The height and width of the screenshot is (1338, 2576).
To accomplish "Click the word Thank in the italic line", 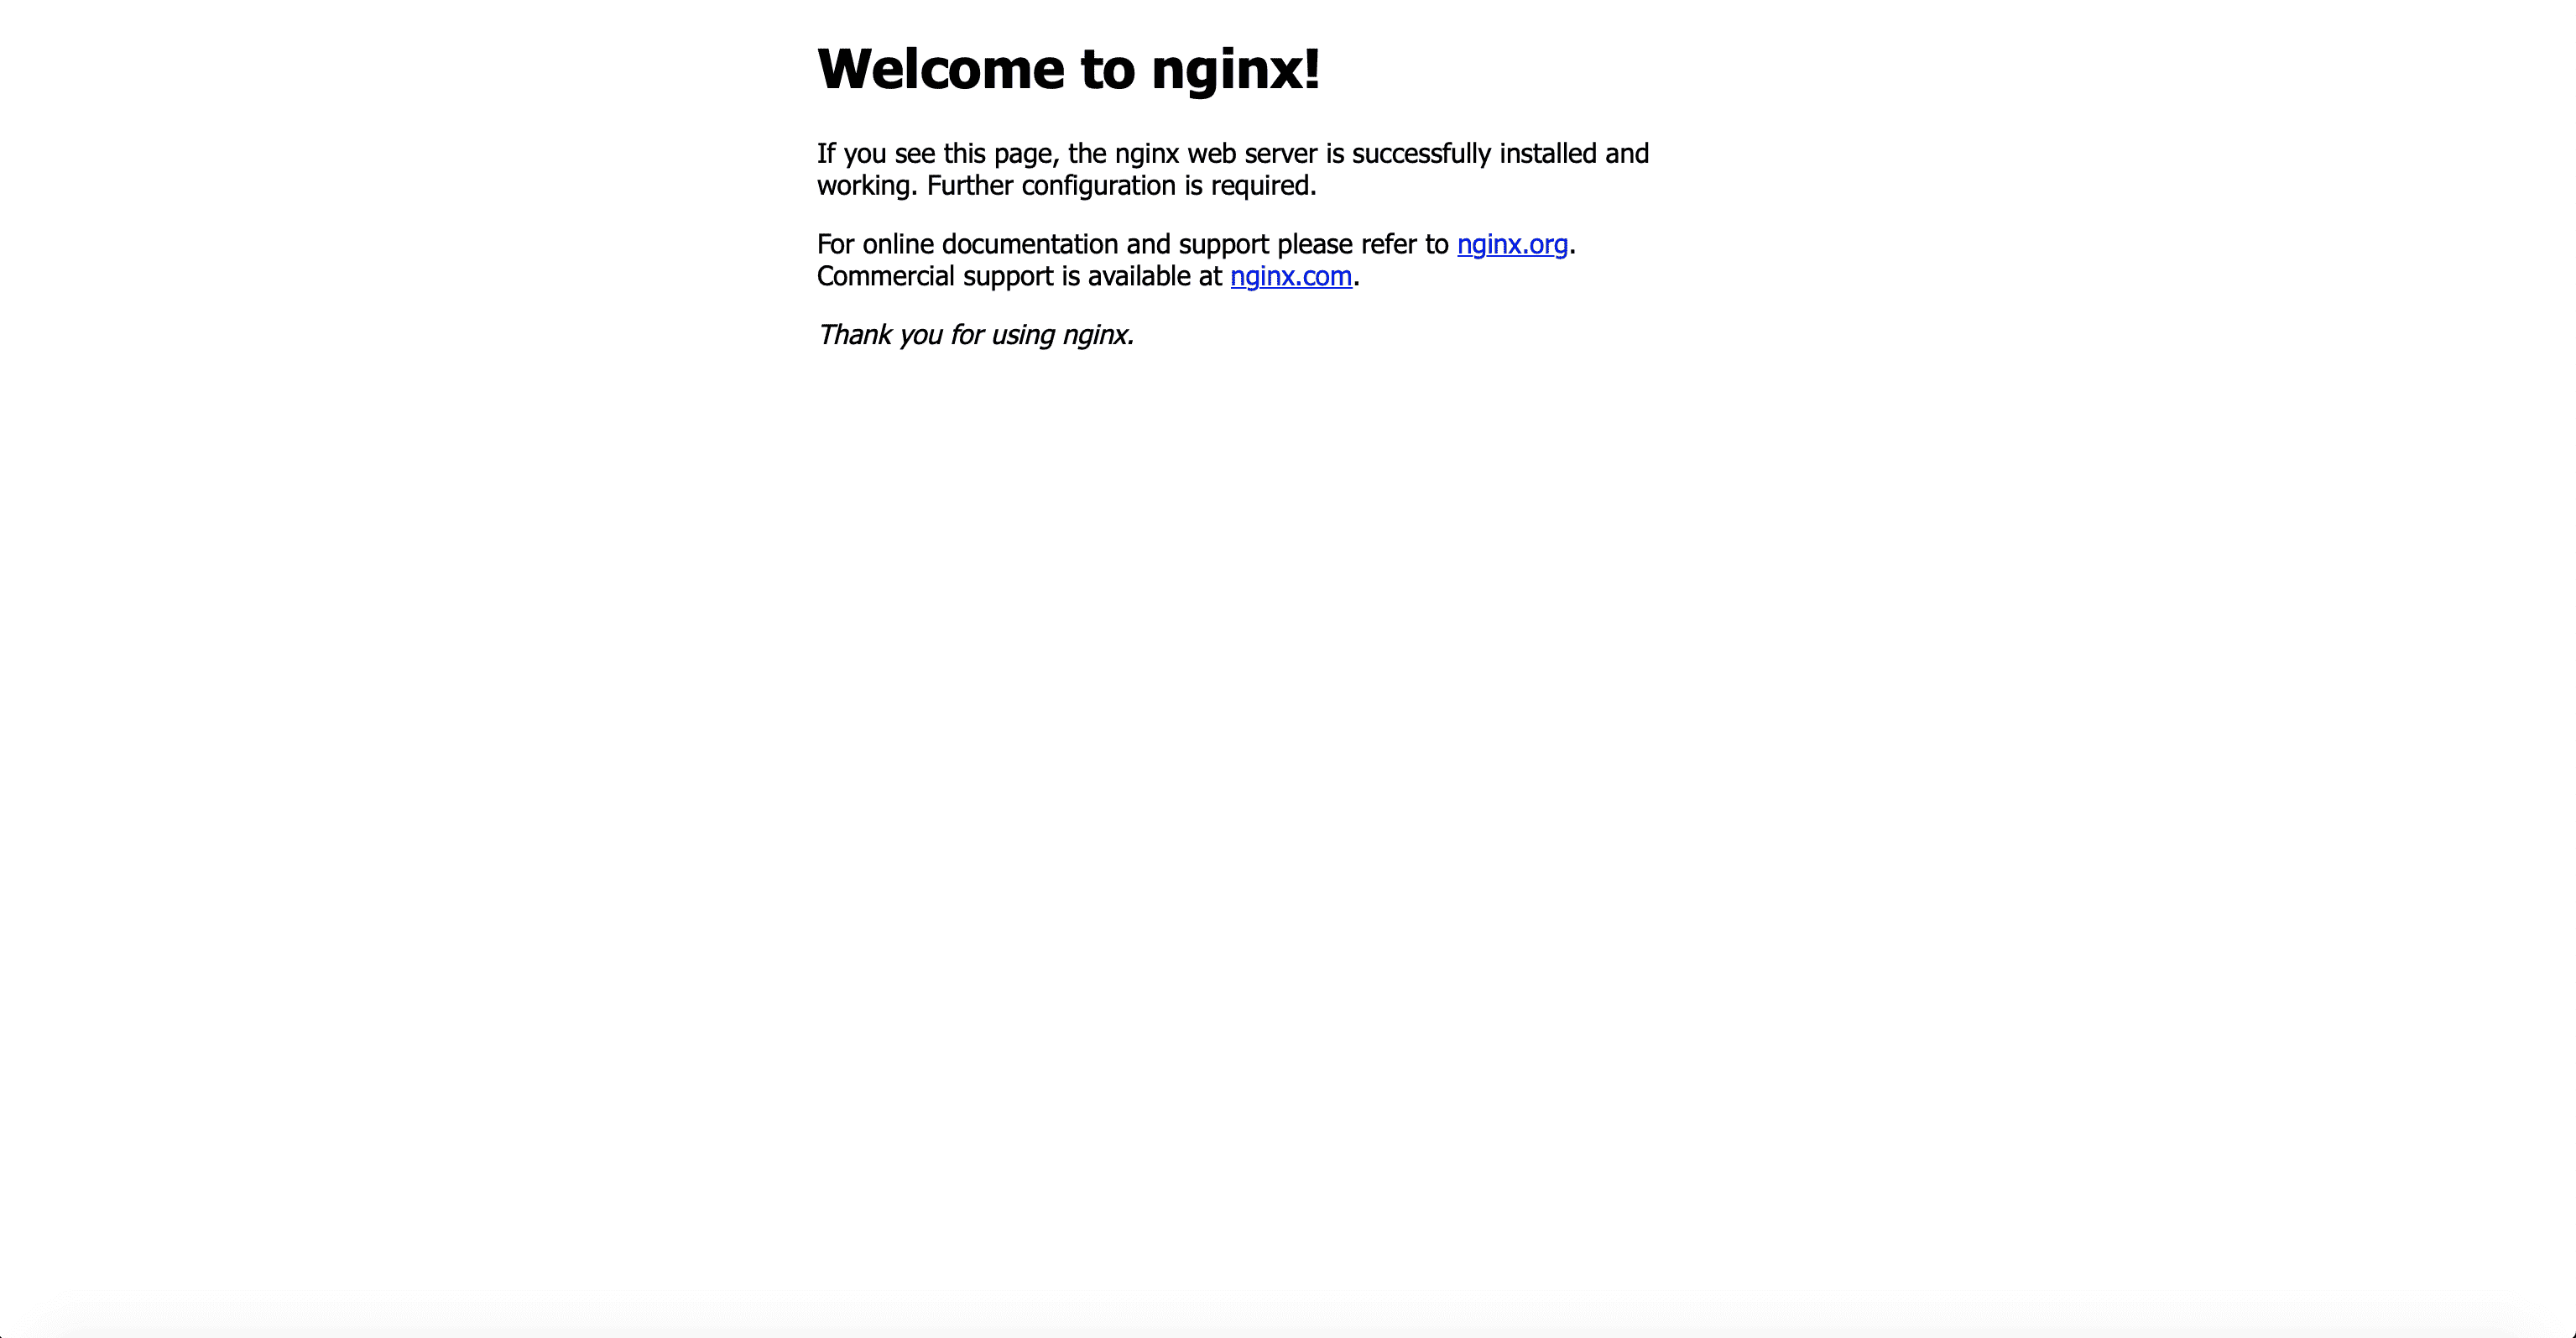I will click(855, 334).
